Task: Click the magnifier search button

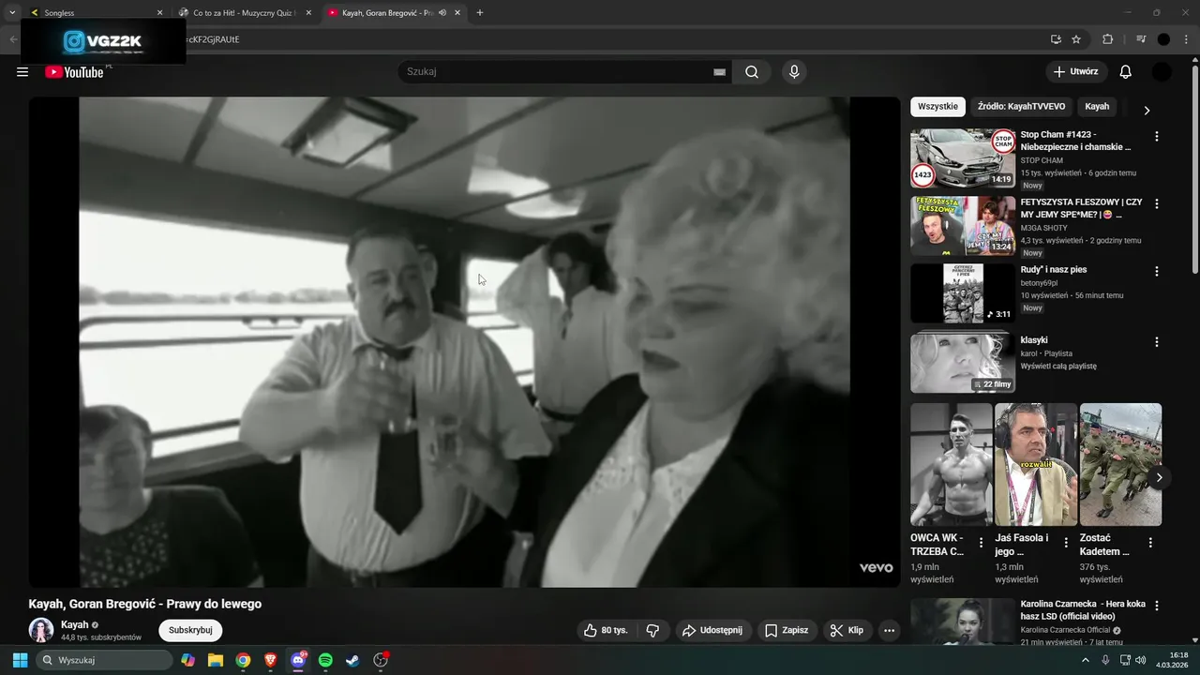Action: 752,72
